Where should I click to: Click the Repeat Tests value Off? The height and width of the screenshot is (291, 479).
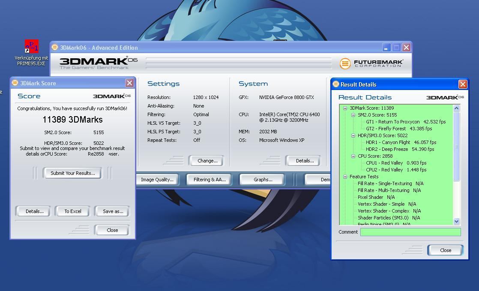[196, 140]
